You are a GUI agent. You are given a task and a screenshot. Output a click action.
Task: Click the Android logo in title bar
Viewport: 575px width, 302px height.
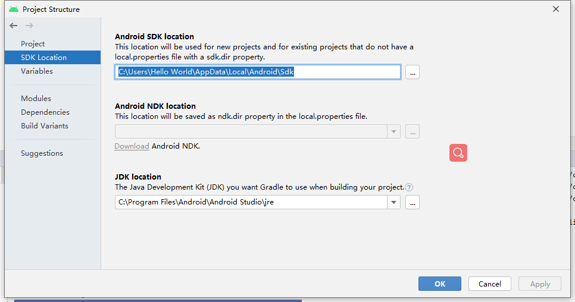click(14, 9)
